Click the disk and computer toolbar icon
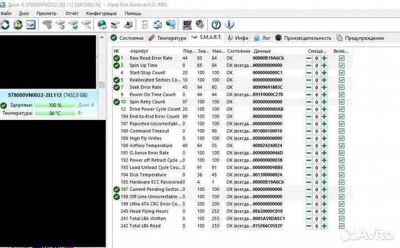Screen dimensions: 400x248 point(128,25)
